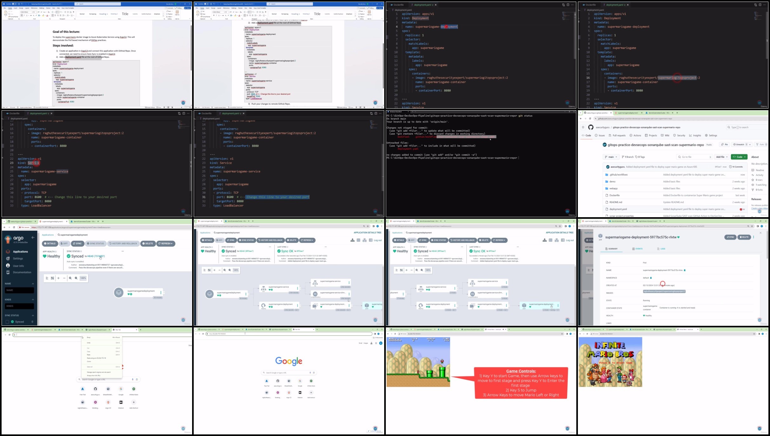770x436 pixels.
Task: Click highlighted 'Change this line' comment on line 31
Action: coord(277,197)
